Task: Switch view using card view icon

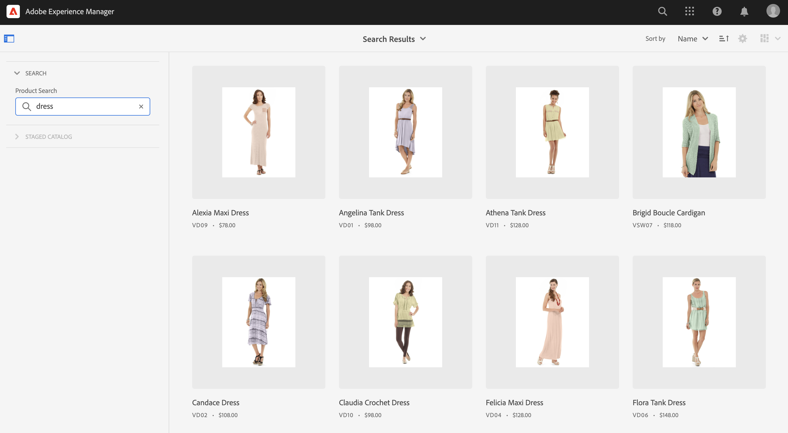Action: [764, 39]
